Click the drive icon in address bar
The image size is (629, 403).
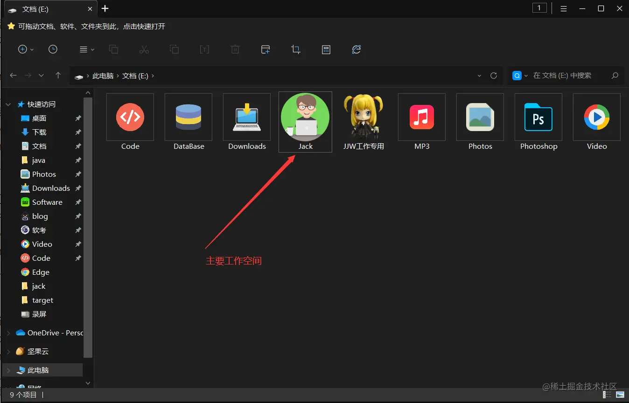pos(79,76)
